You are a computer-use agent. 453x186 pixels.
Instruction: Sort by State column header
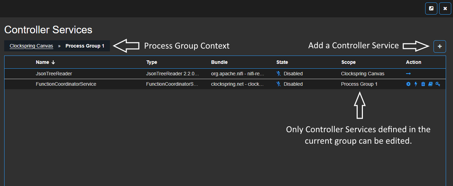click(x=282, y=62)
